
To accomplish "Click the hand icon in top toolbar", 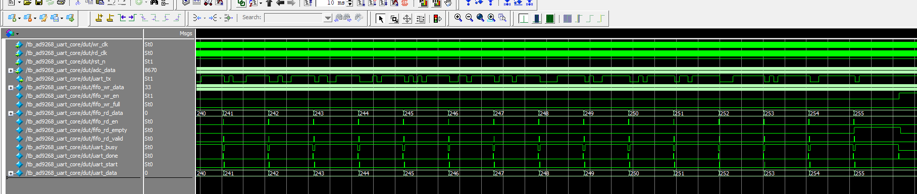I will pyautogui.click(x=448, y=3).
